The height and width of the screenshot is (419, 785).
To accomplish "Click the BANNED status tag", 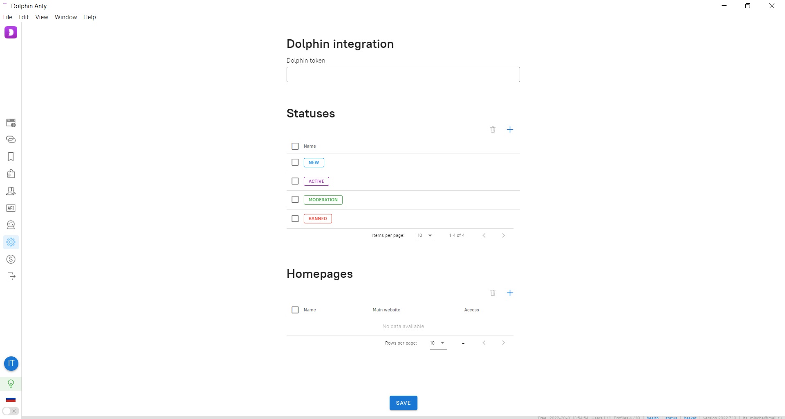I will click(318, 219).
